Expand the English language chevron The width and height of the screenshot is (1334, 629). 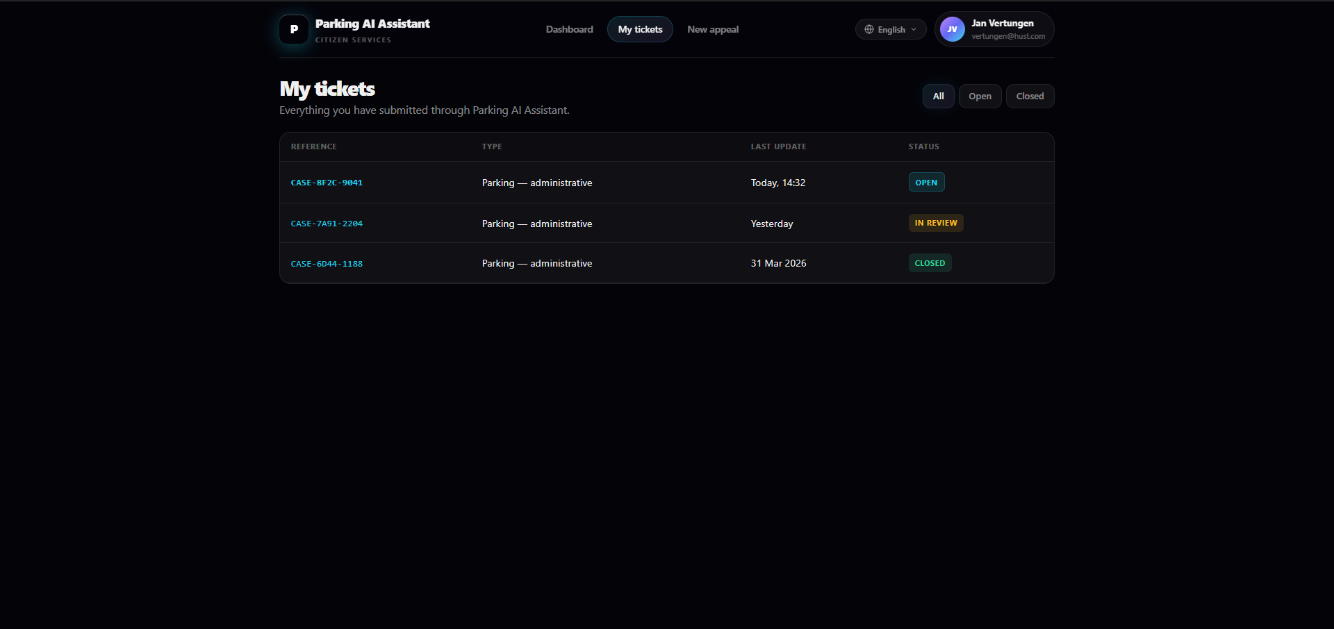click(x=914, y=29)
